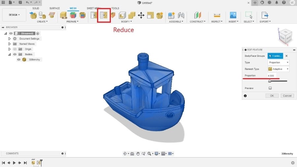
Task: Click the Proportion slider handle
Action: [270, 81]
